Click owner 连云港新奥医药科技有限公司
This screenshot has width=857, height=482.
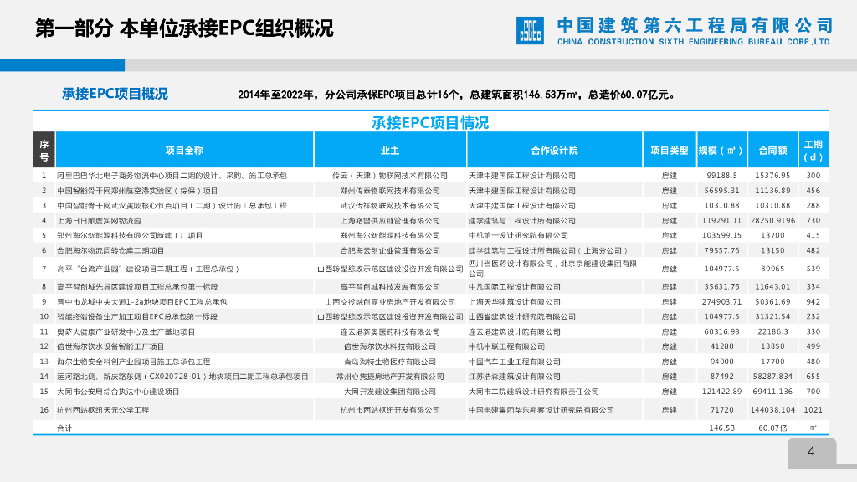pos(390,331)
